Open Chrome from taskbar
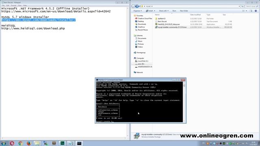Screen dimensions: 260x146 coord(20,143)
